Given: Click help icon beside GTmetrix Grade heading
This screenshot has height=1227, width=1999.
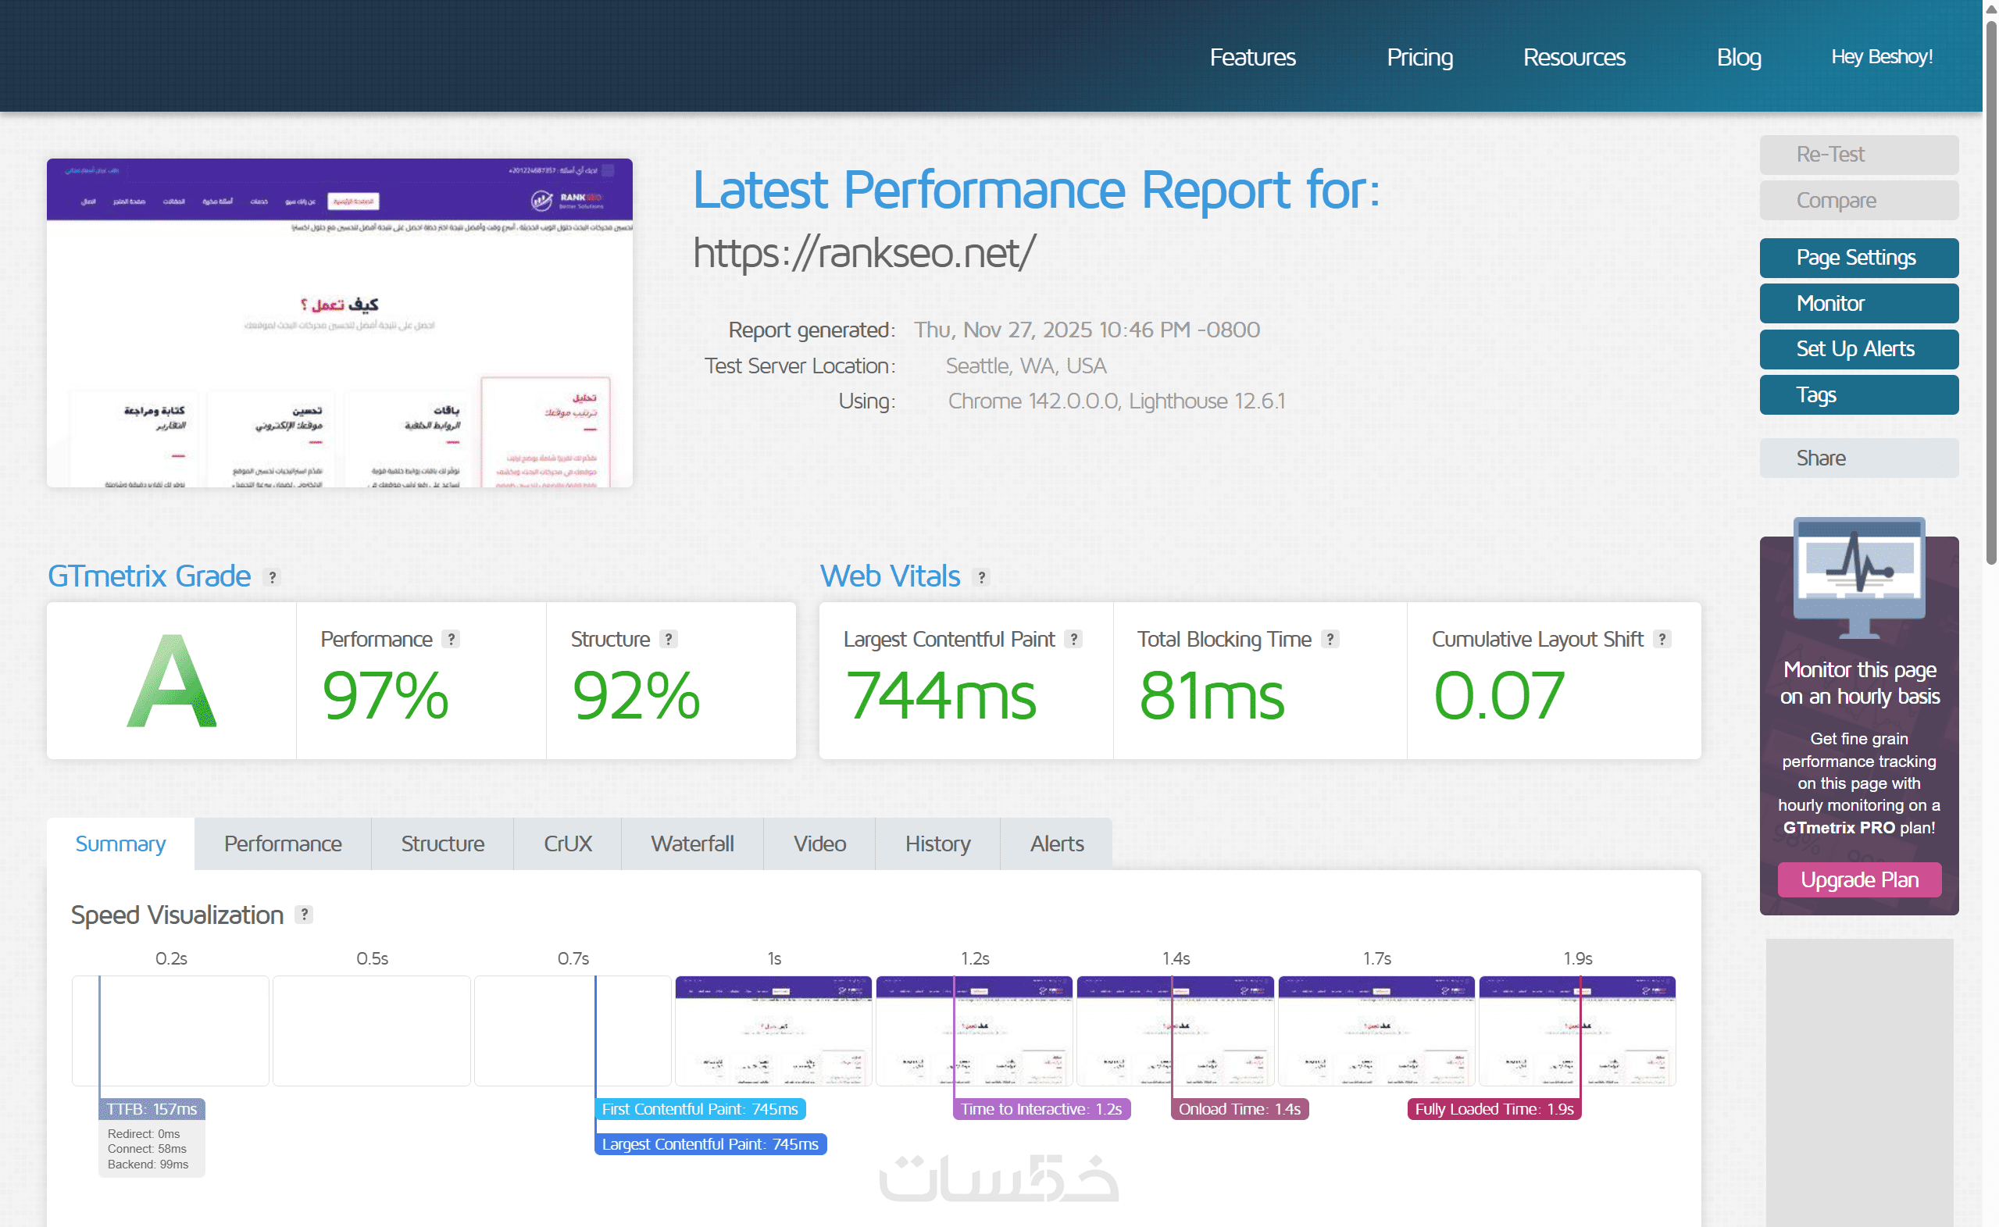Looking at the screenshot, I should (x=273, y=577).
